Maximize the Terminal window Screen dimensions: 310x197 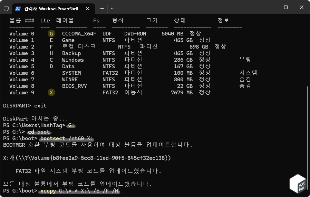(x=286, y=7)
